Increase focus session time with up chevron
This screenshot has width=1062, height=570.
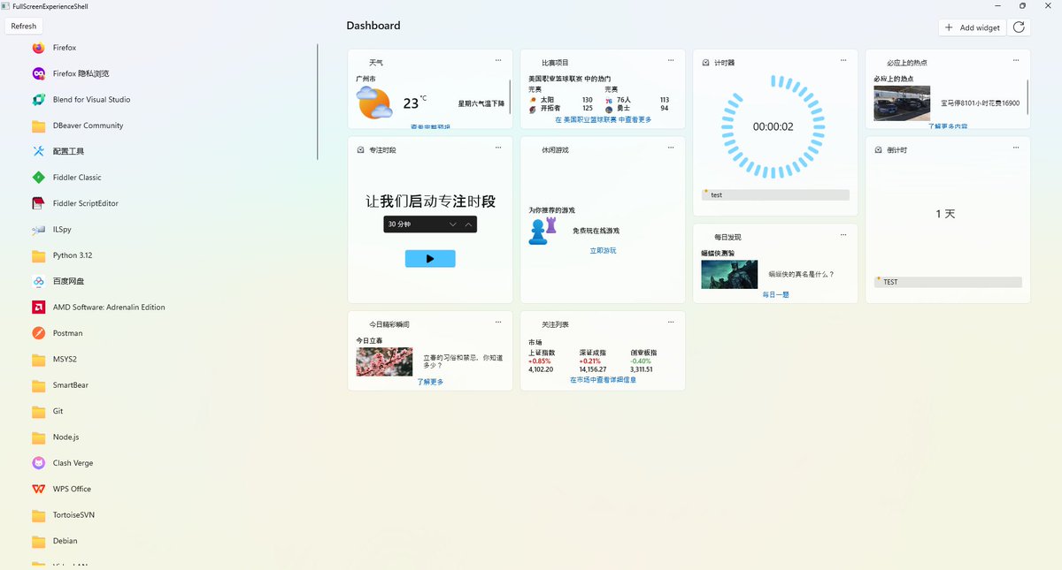(x=468, y=225)
